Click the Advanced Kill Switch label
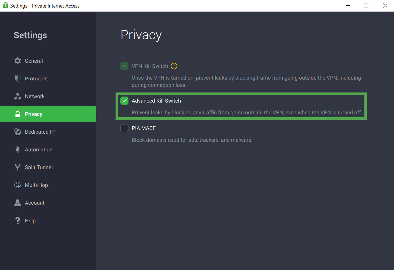The width and height of the screenshot is (394, 270). [x=156, y=101]
